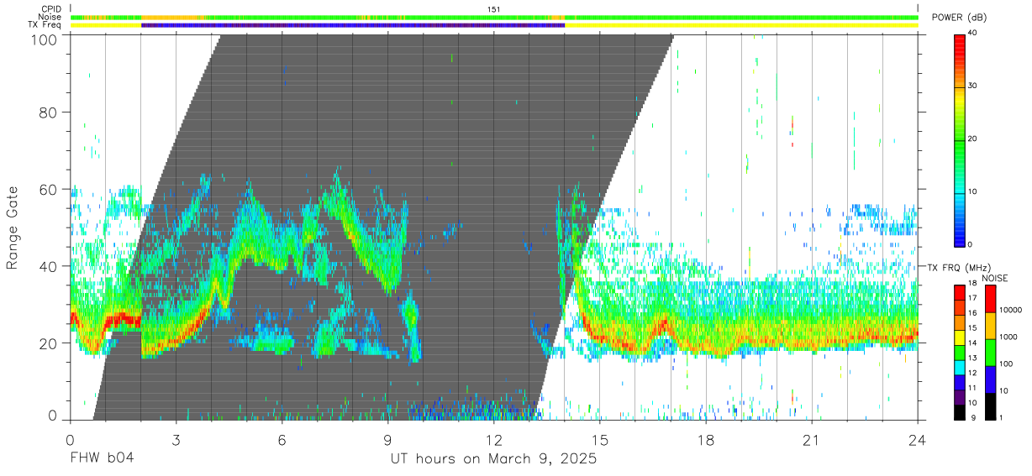Screen dimensions: 1032x476
Task: Click the hour 21 tick on the UT axis
Action: point(812,439)
